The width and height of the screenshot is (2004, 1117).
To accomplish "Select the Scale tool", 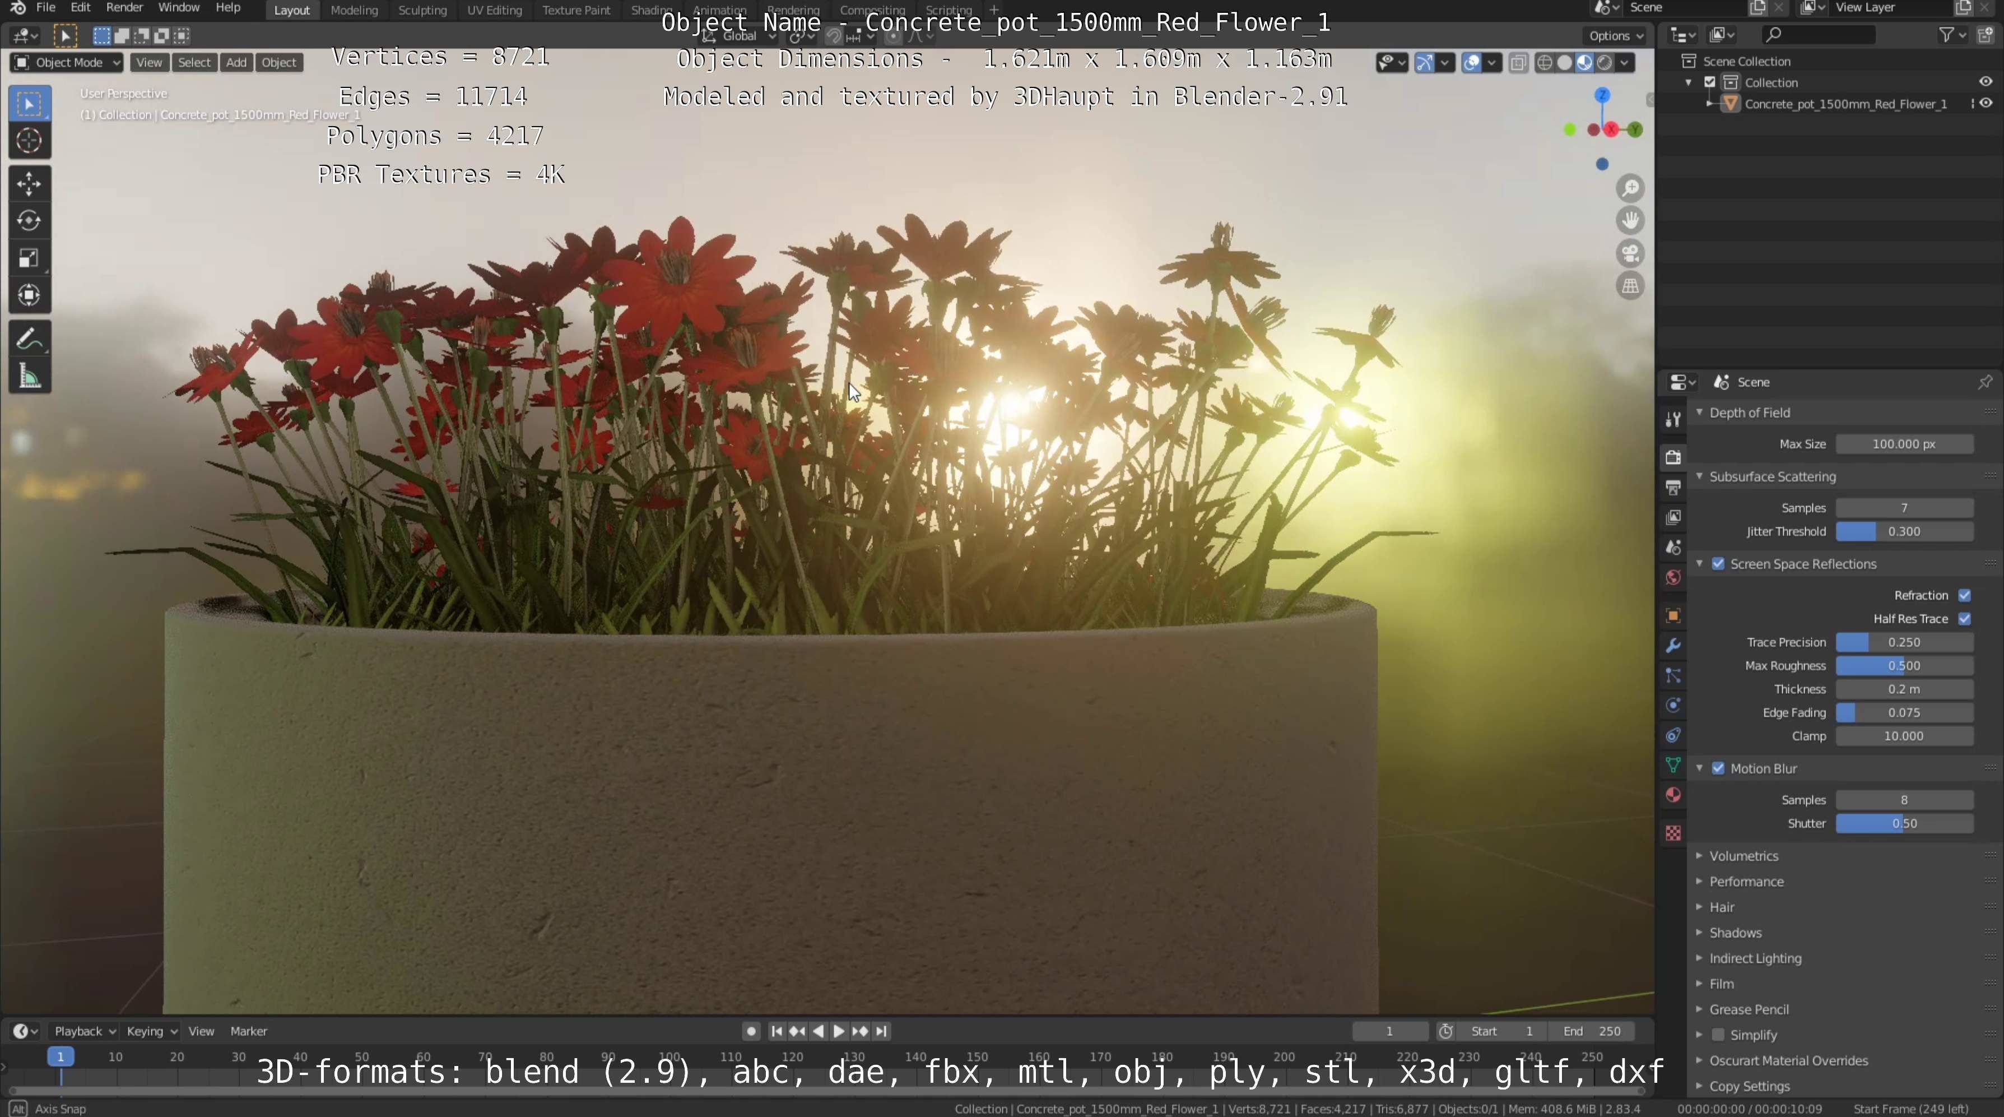I will click(29, 258).
